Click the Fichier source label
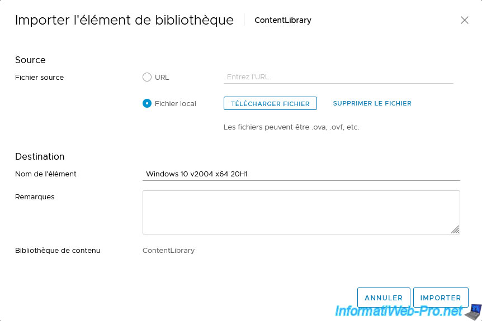The image size is (482, 321). (x=39, y=78)
